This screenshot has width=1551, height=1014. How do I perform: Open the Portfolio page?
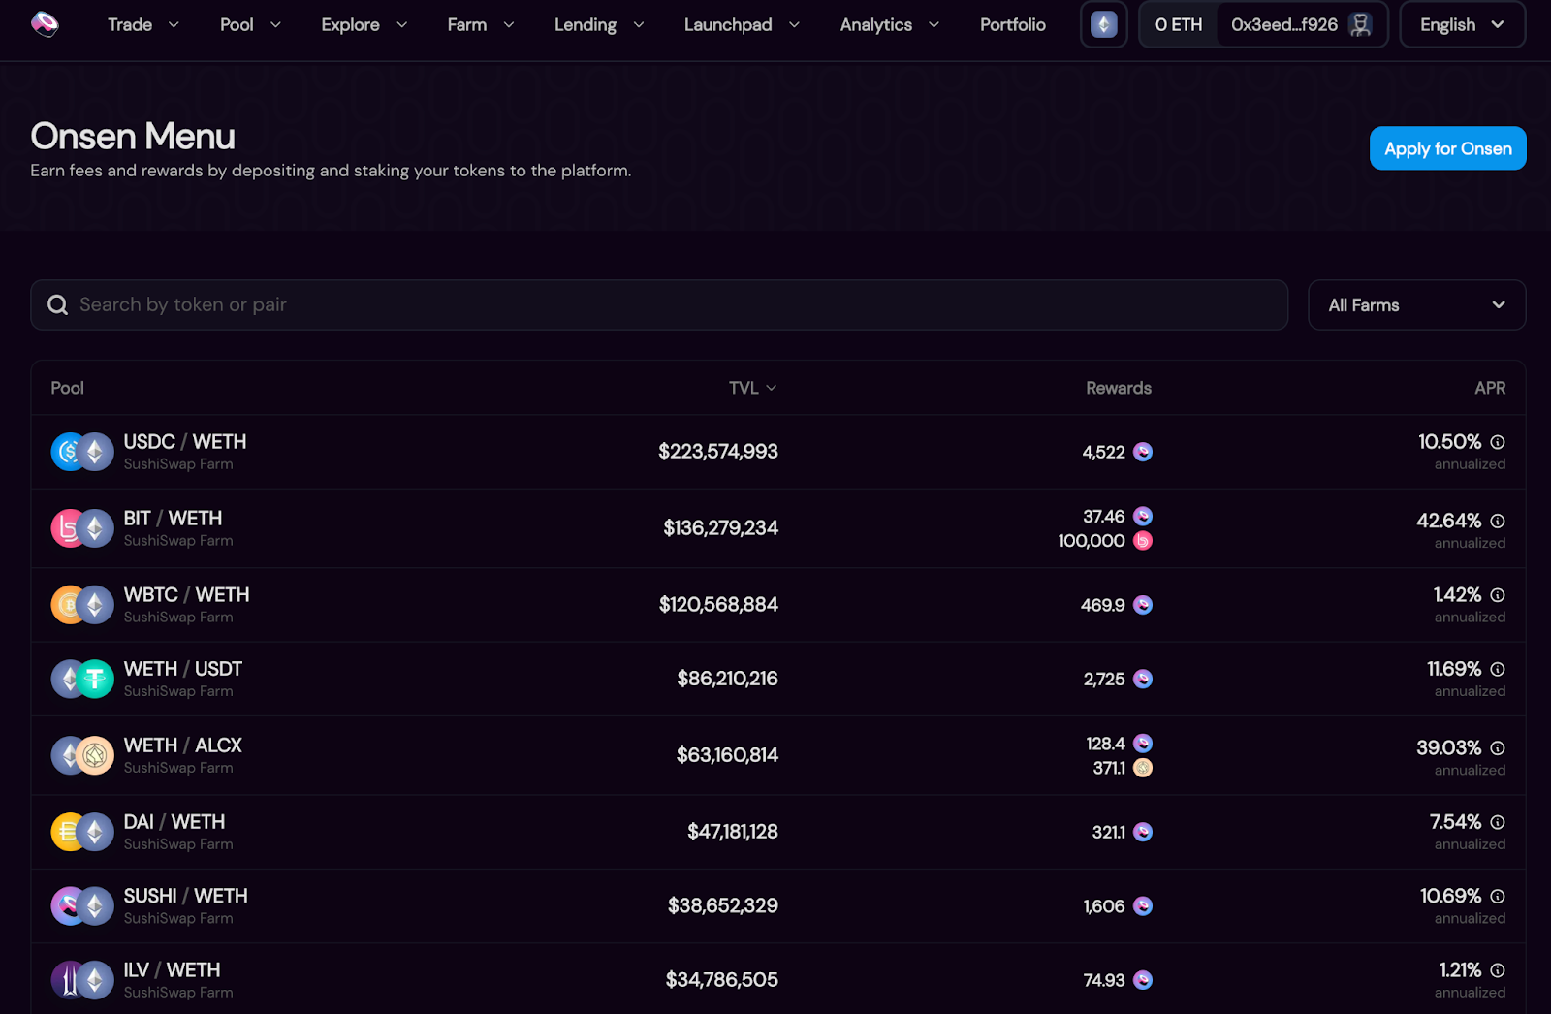pyautogui.click(x=1013, y=25)
